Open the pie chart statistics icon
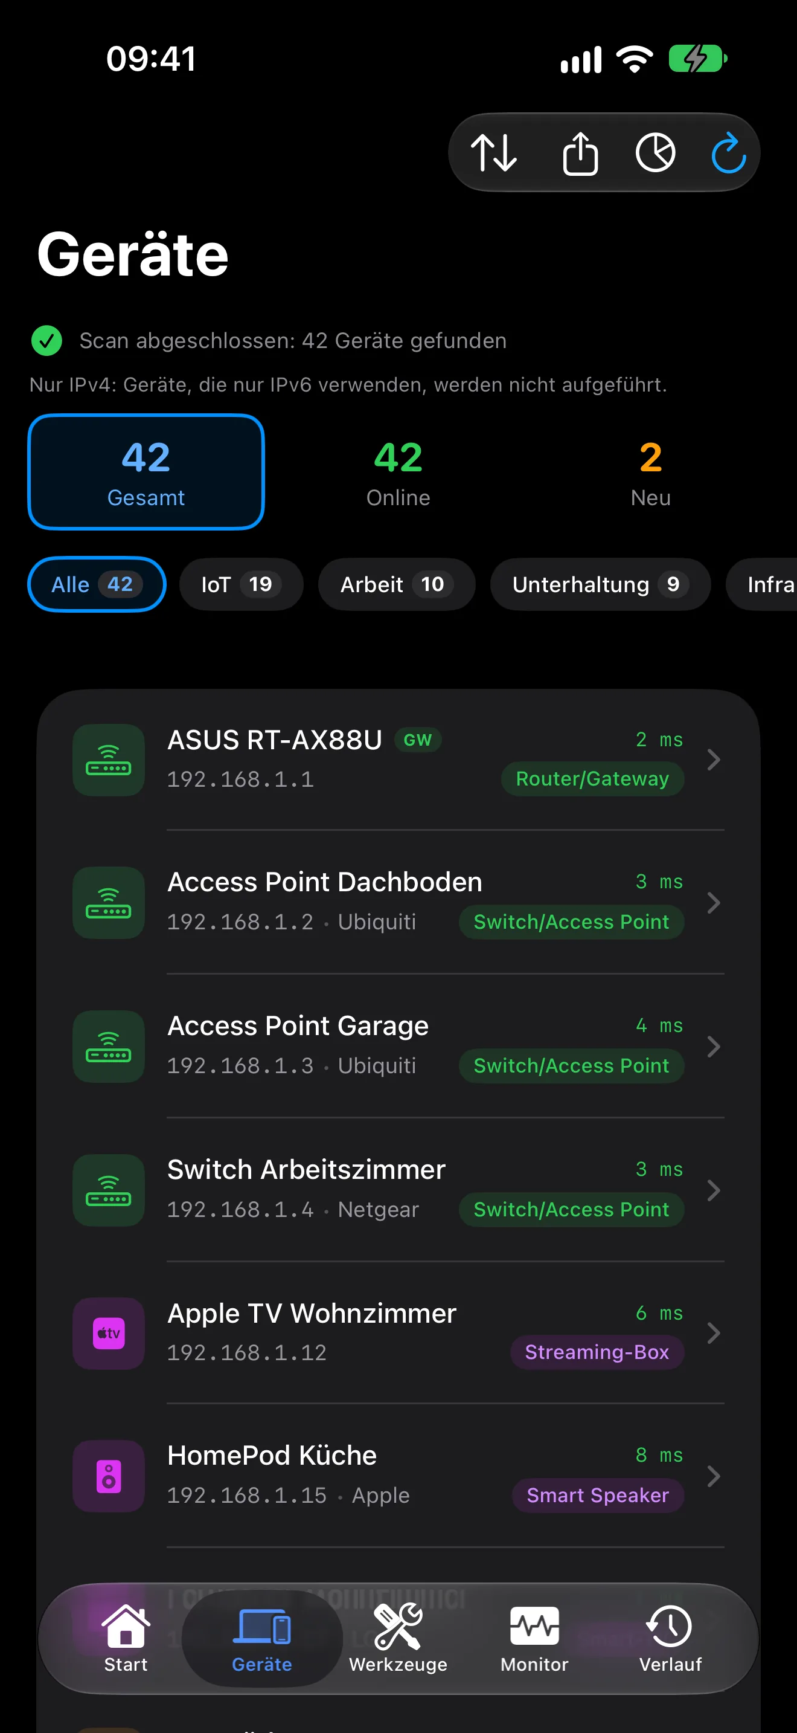The image size is (797, 1733). click(x=655, y=153)
